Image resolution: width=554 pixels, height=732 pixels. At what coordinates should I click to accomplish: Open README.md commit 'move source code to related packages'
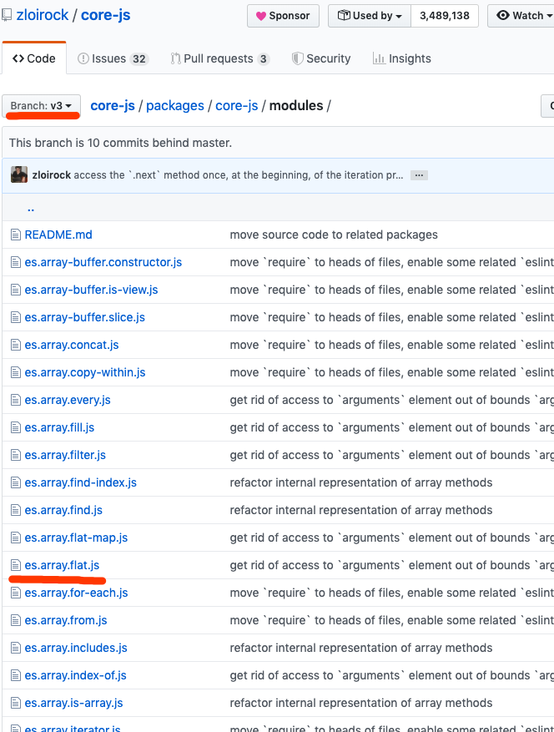tap(334, 235)
